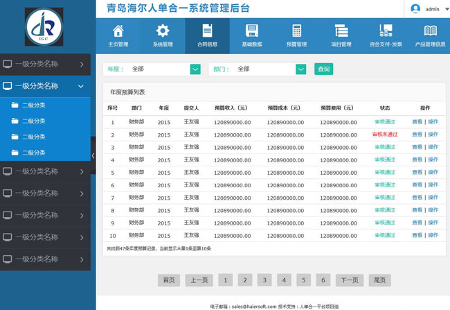
Task: Click the 预算费用(元) column header
Action: 337,108
